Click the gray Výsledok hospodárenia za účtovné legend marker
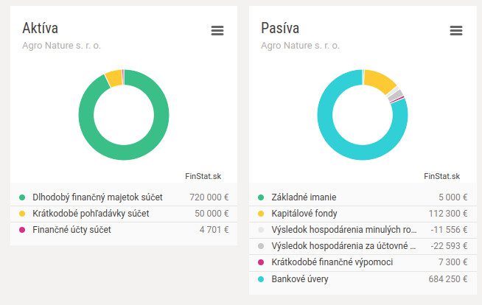Image resolution: width=482 pixels, height=305 pixels. pos(261,246)
